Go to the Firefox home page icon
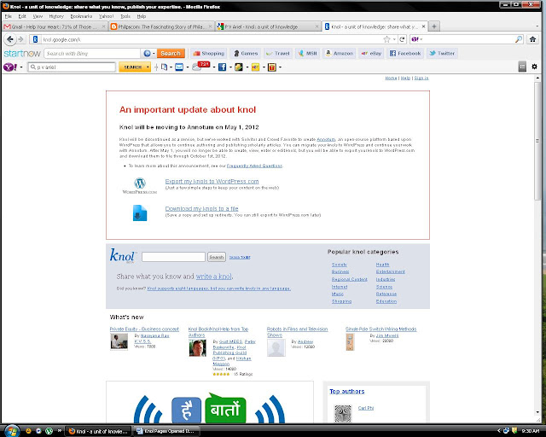Screen dimensions: 546x437 pyautogui.click(x=532, y=39)
